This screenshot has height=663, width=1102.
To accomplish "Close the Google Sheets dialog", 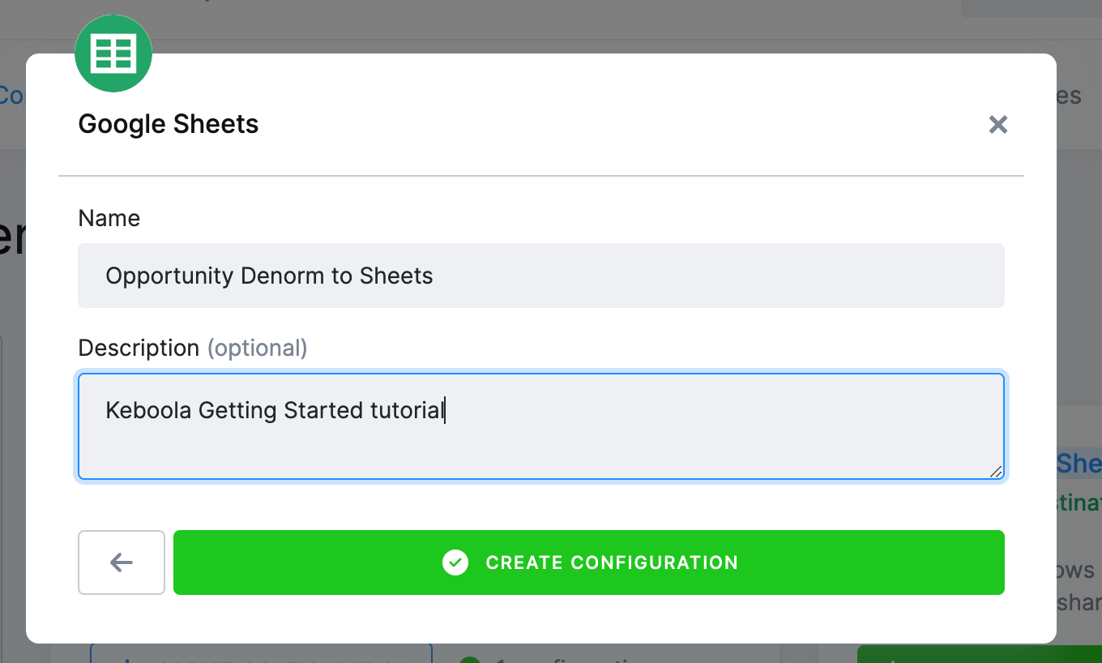I will [997, 125].
